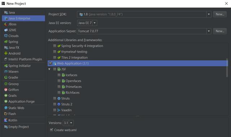Click New button beside Application Server
The image size is (231, 137).
(220, 31)
